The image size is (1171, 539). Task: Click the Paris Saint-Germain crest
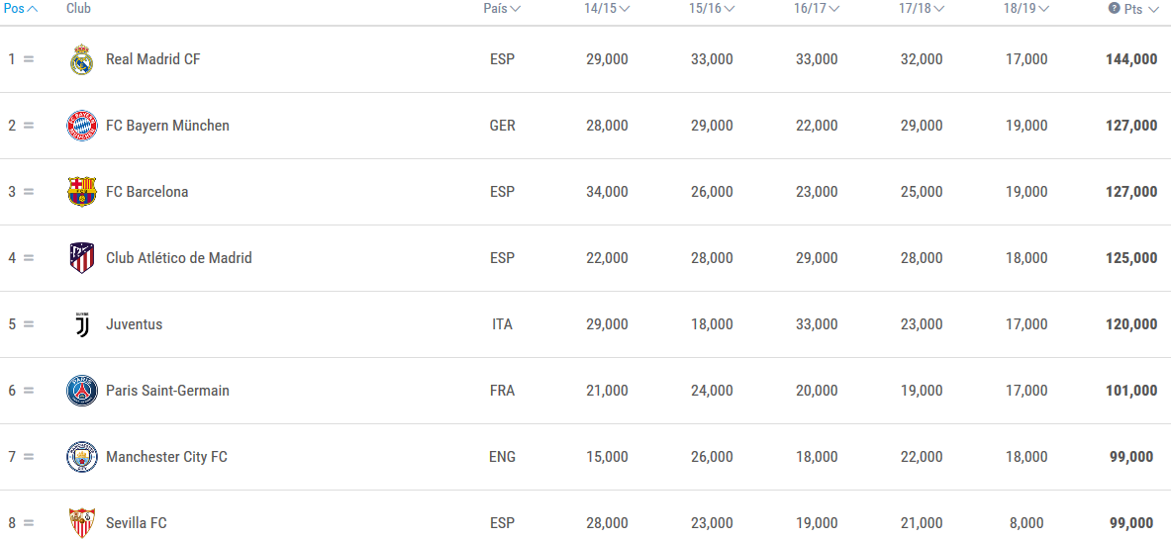point(81,391)
